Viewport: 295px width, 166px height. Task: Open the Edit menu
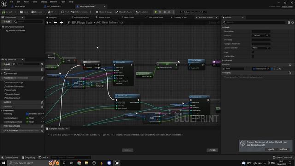(18, 2)
